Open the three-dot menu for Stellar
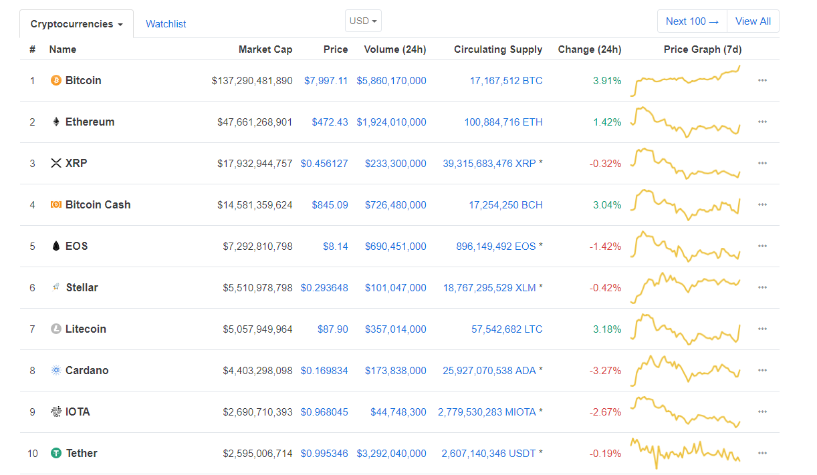The height and width of the screenshot is (475, 817). pyautogui.click(x=762, y=287)
